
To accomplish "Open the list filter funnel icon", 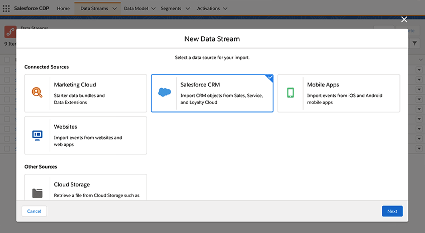I will coord(415,44).
